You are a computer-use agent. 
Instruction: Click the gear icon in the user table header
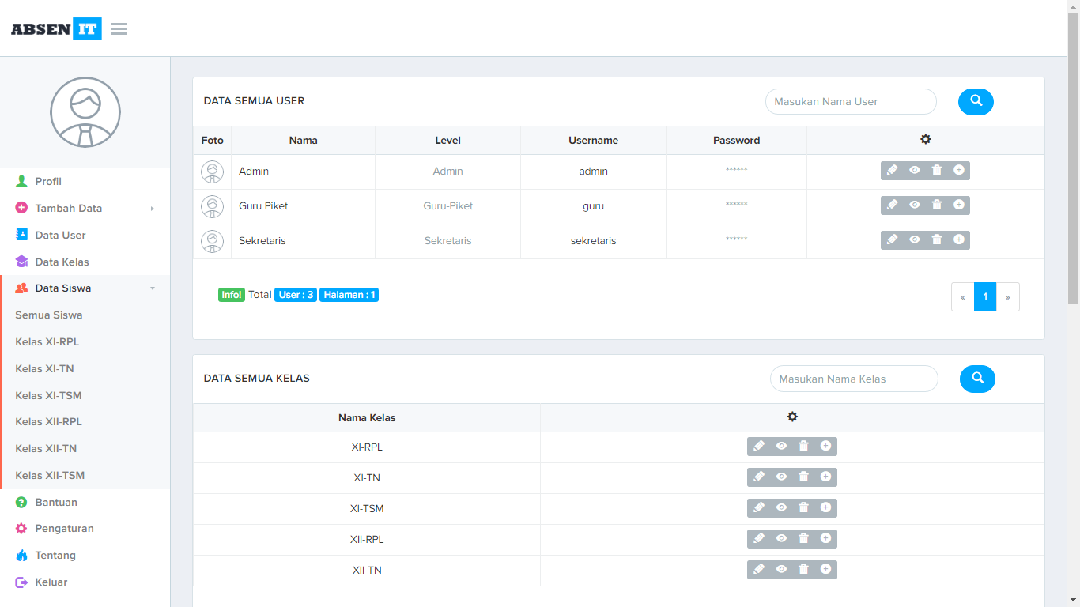[926, 139]
